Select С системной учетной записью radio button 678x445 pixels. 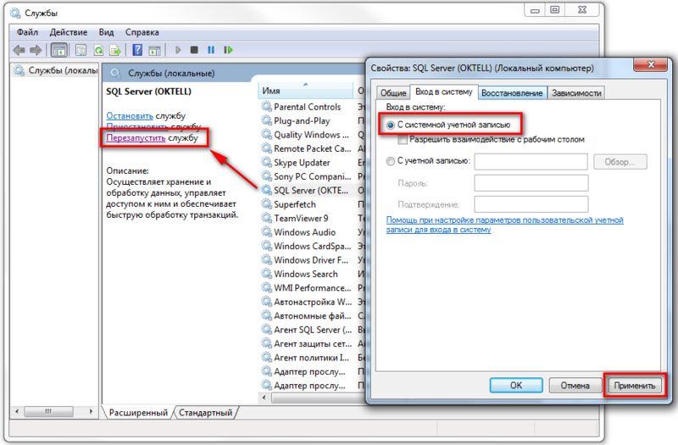tap(391, 125)
